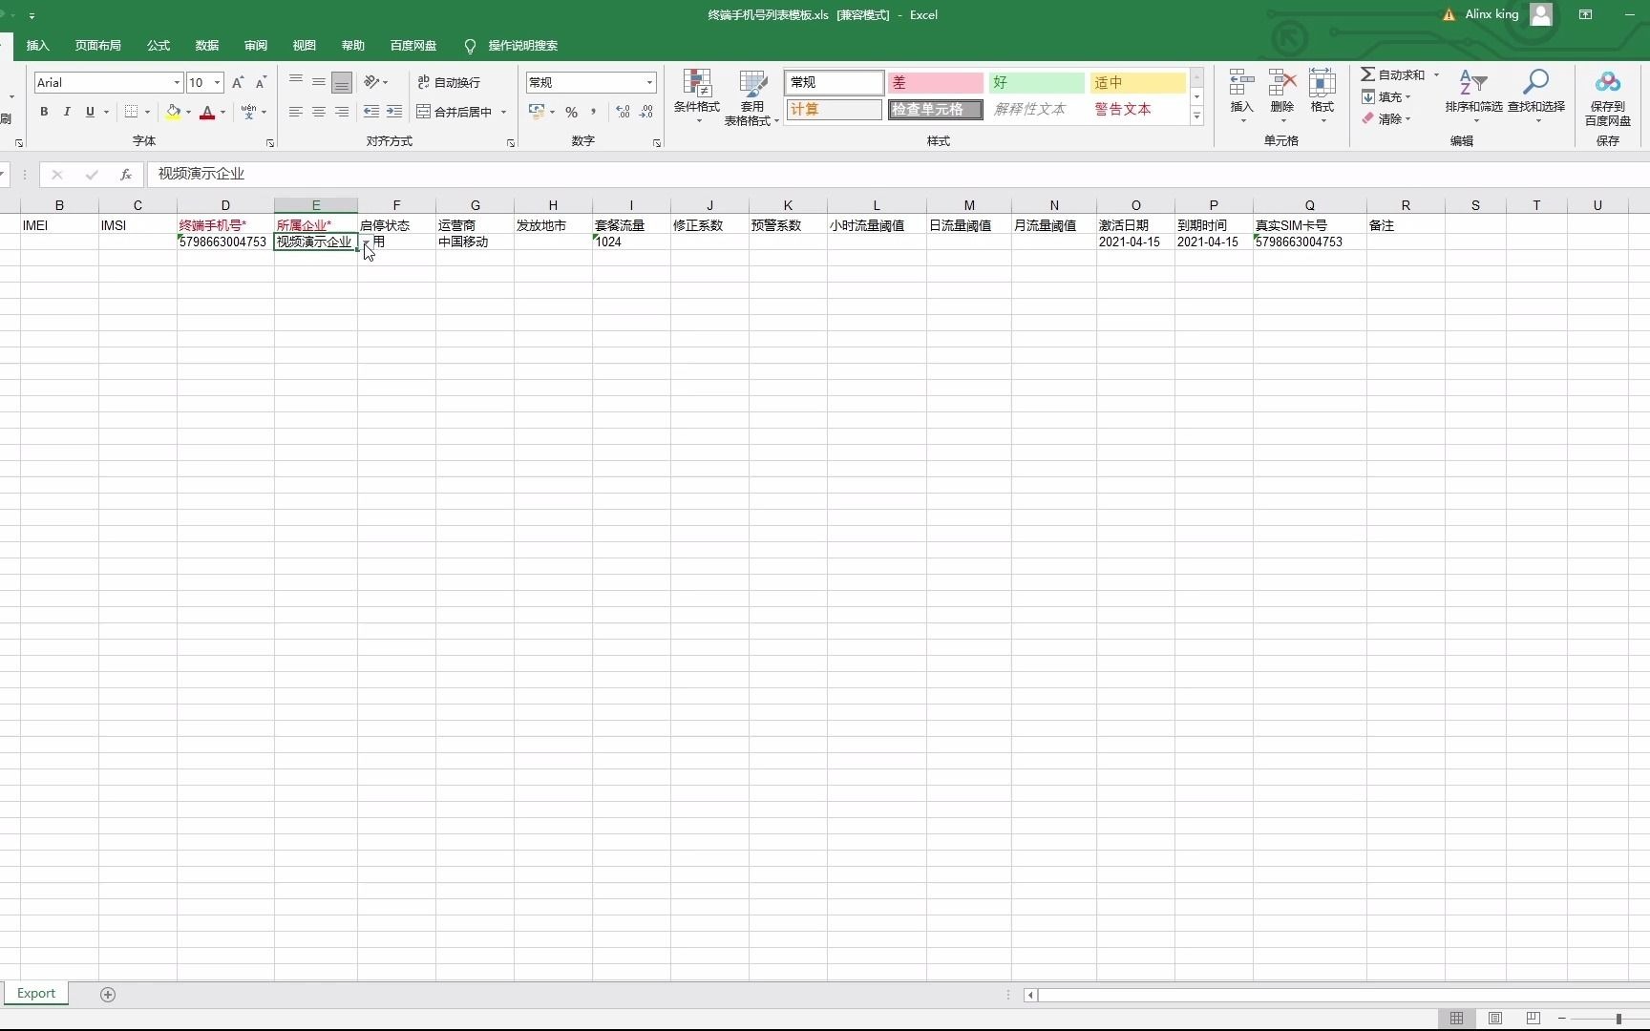Switch to Page Break Preview
The width and height of the screenshot is (1650, 1031).
pos(1533,1019)
